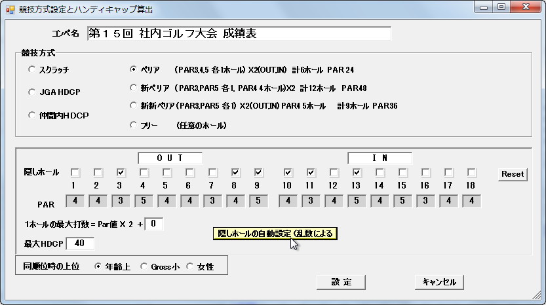The width and height of the screenshot is (546, 305).
Task: Select 年齢上 tie-break option
Action: (98, 266)
